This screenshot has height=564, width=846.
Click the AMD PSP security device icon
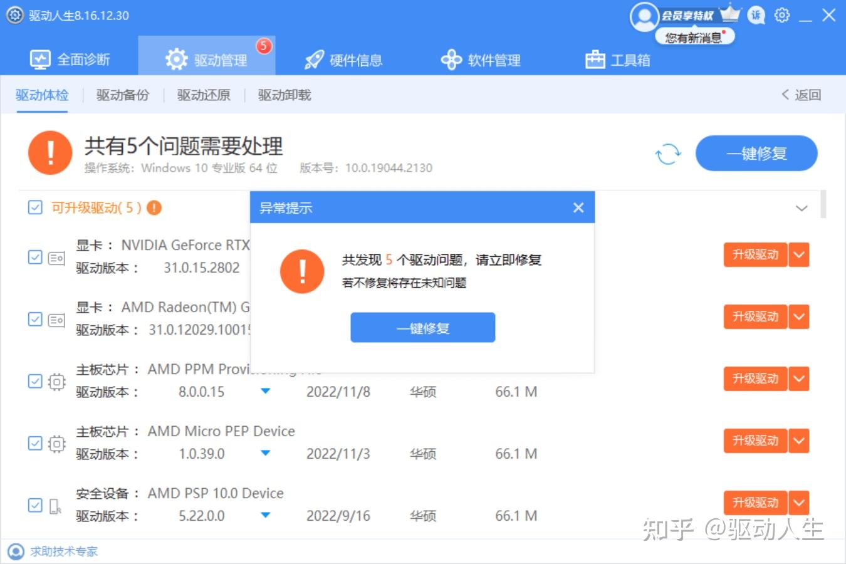55,506
